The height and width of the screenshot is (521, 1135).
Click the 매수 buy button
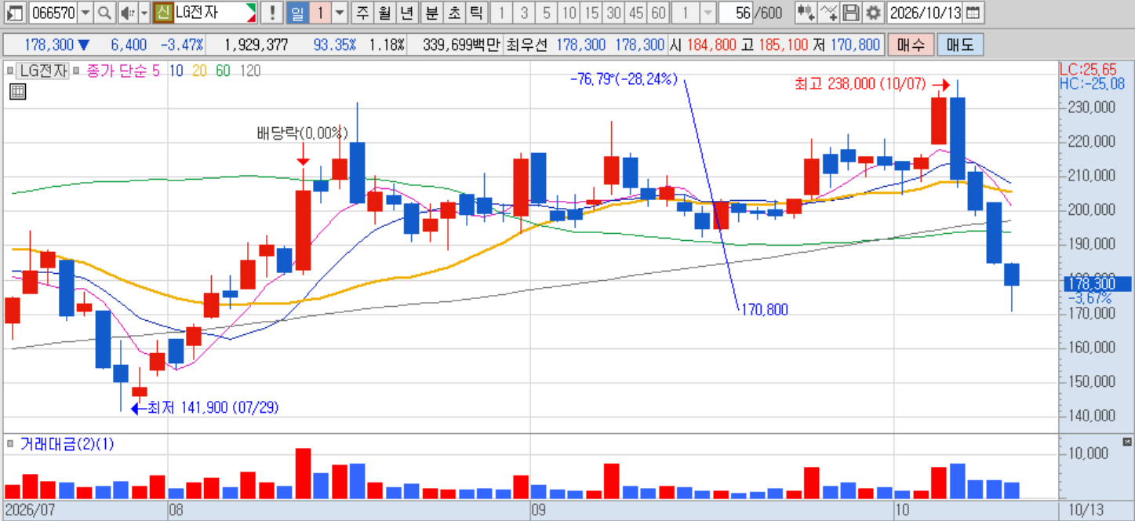coord(910,45)
